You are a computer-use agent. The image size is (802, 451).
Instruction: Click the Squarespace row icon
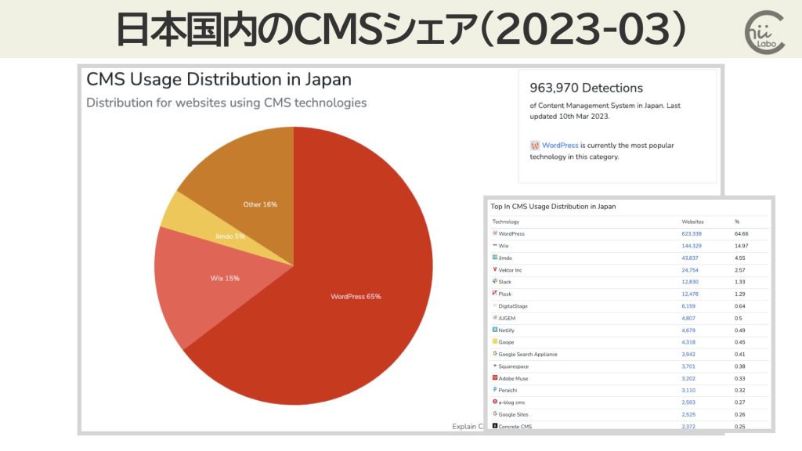click(x=495, y=366)
